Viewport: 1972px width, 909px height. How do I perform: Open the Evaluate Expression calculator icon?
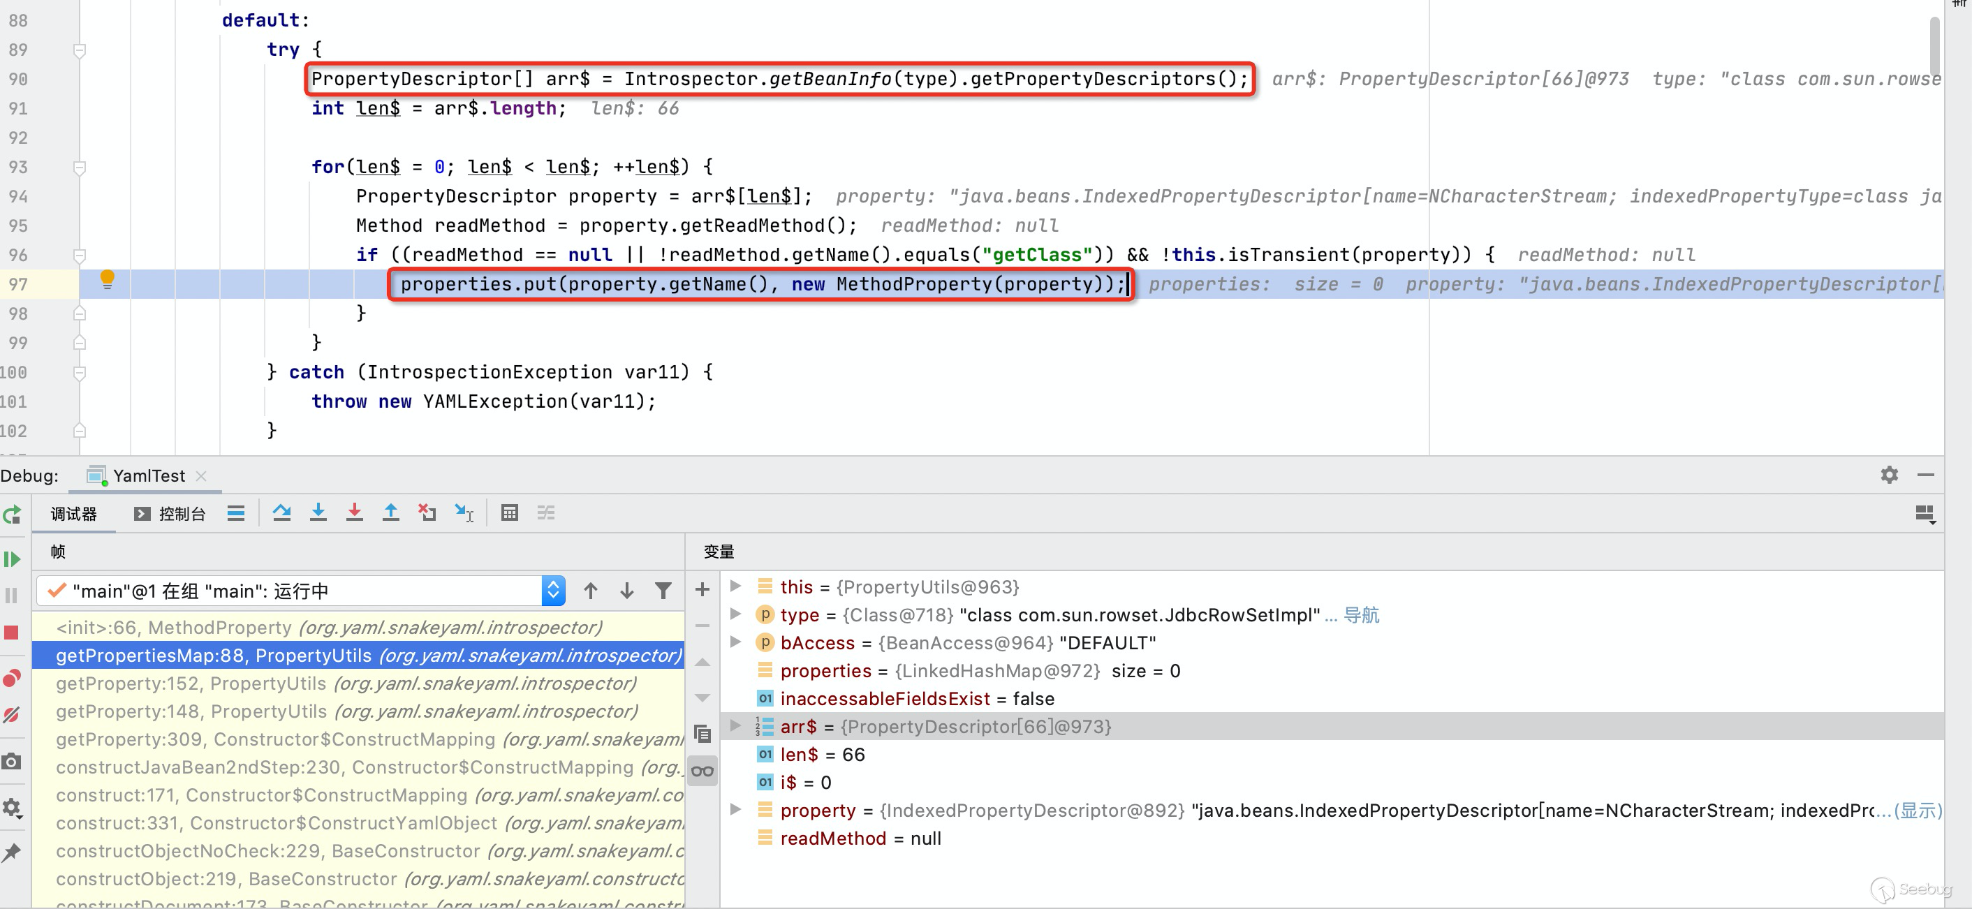[509, 512]
